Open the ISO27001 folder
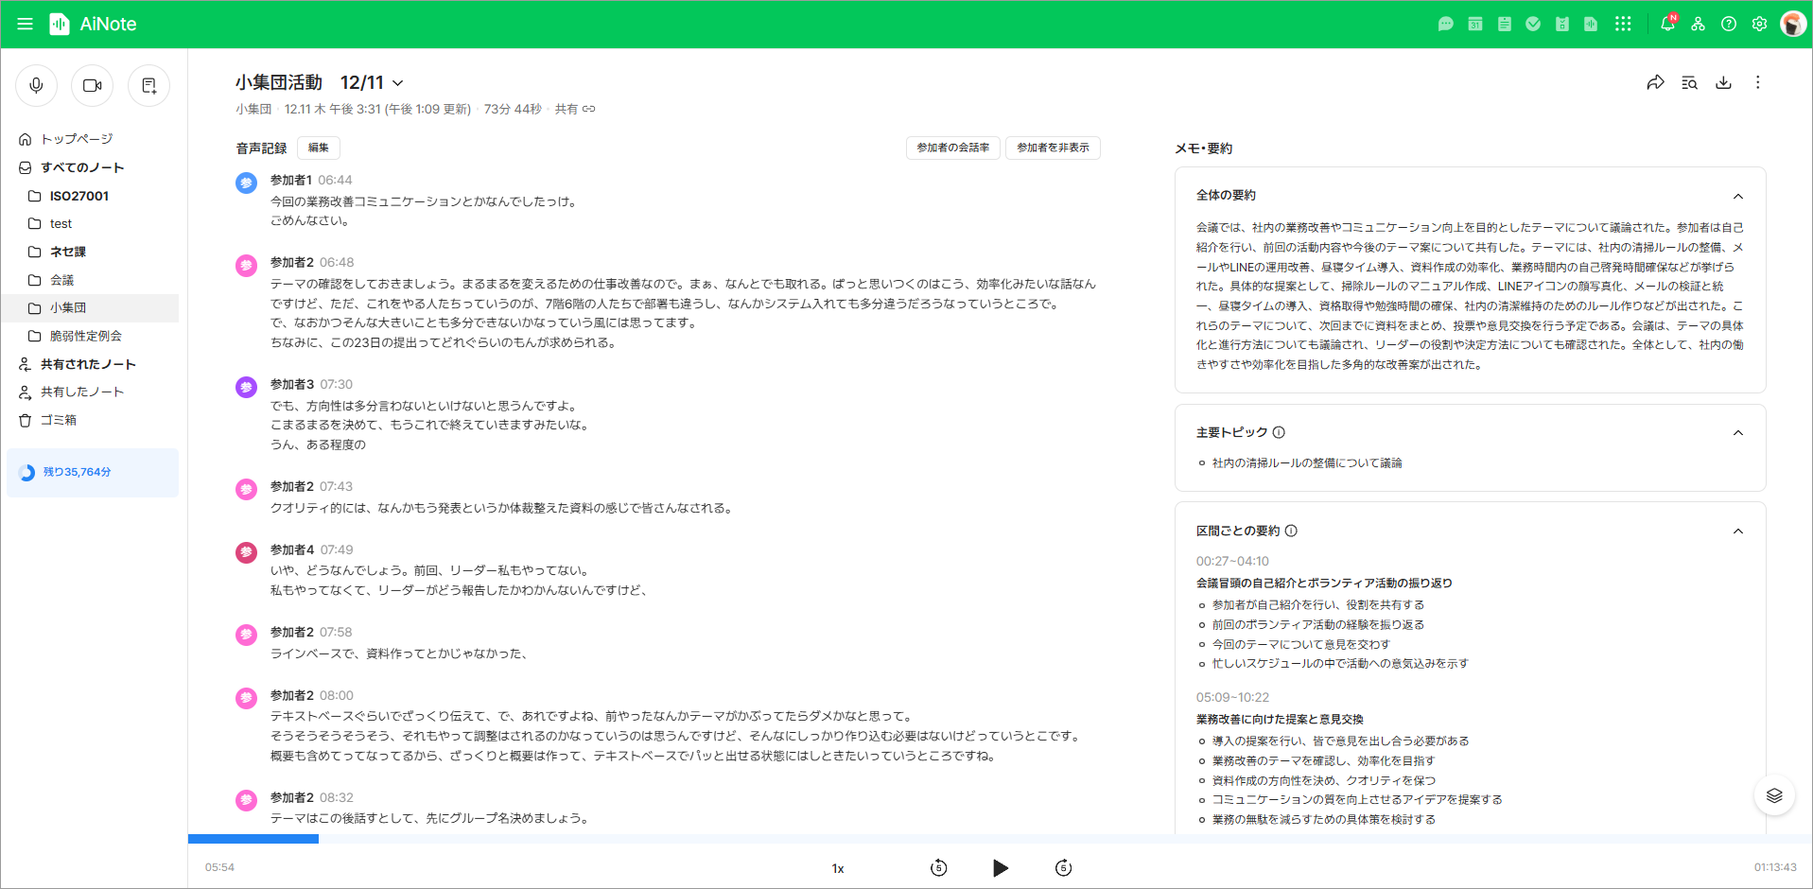The image size is (1813, 889). [x=79, y=196]
